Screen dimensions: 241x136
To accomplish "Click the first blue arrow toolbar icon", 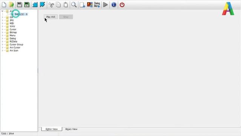I will 35,5.
